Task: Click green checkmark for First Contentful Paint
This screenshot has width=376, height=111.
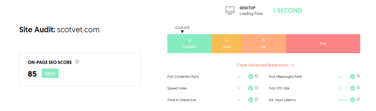Action: click(250, 77)
